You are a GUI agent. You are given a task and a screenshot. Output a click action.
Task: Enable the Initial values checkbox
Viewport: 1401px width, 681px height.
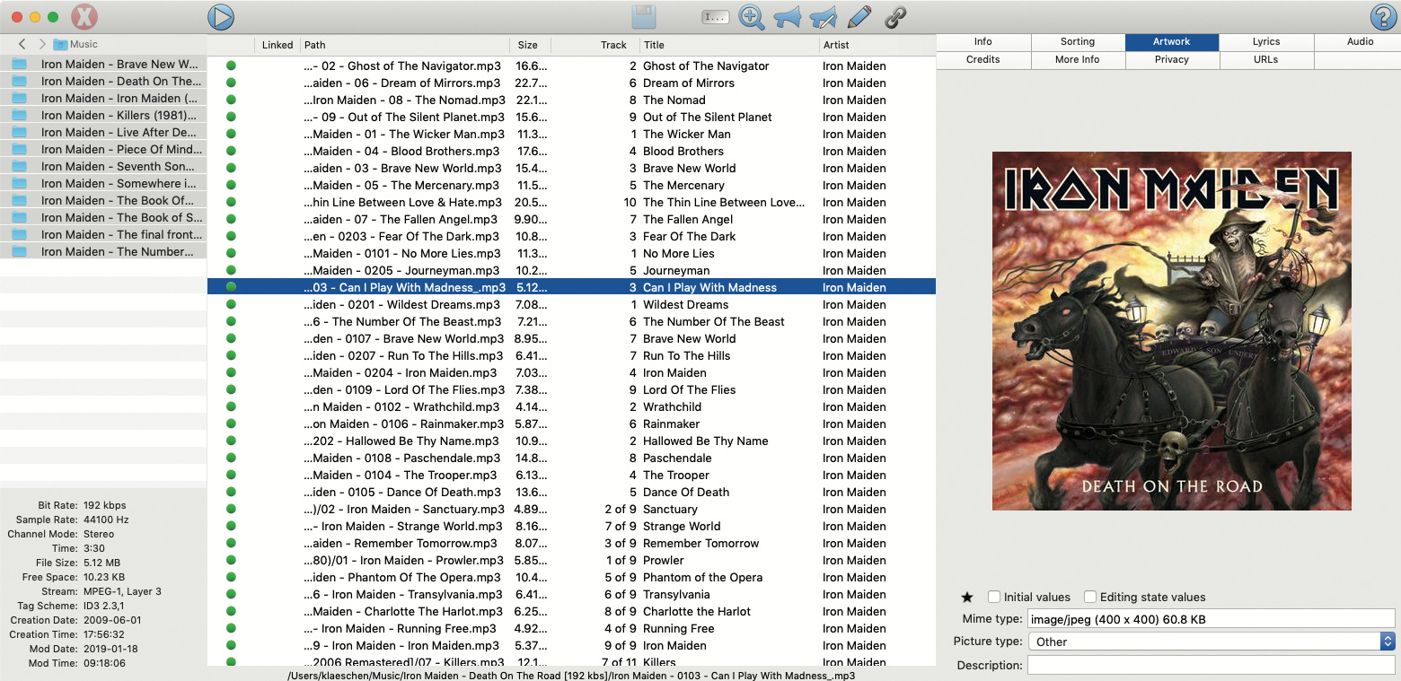tap(994, 597)
